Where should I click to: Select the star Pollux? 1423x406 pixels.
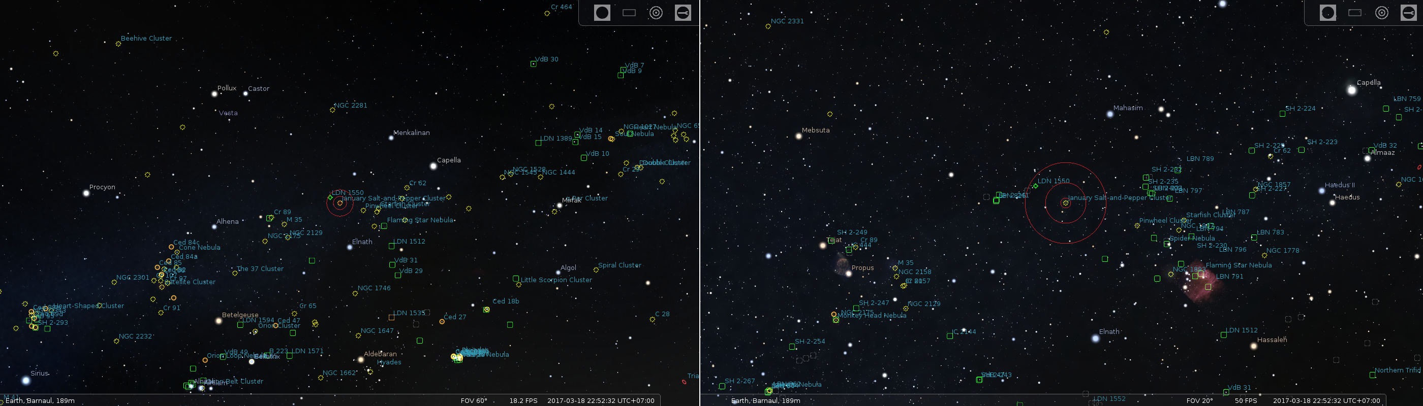pyautogui.click(x=214, y=94)
